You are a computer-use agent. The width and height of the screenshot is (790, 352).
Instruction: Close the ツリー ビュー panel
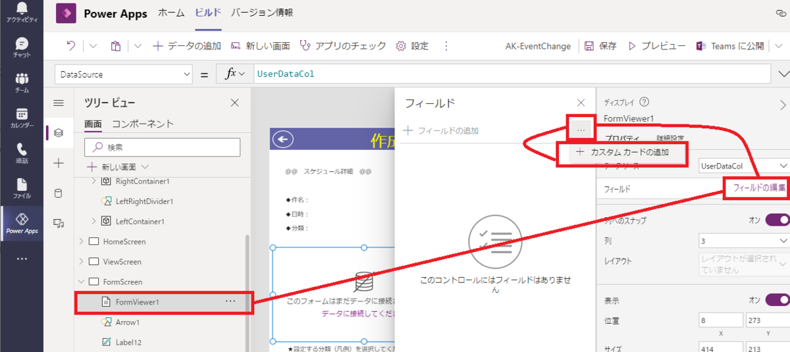pyautogui.click(x=234, y=103)
